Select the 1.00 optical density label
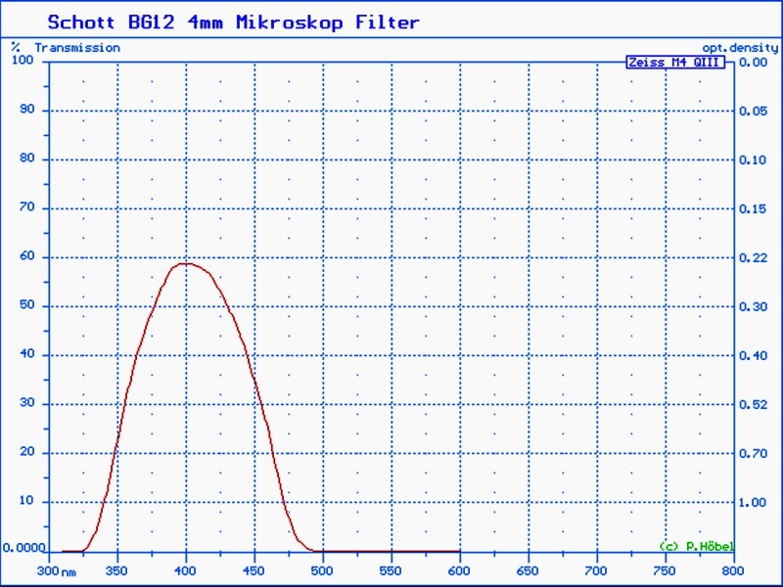This screenshot has width=783, height=587. (753, 502)
